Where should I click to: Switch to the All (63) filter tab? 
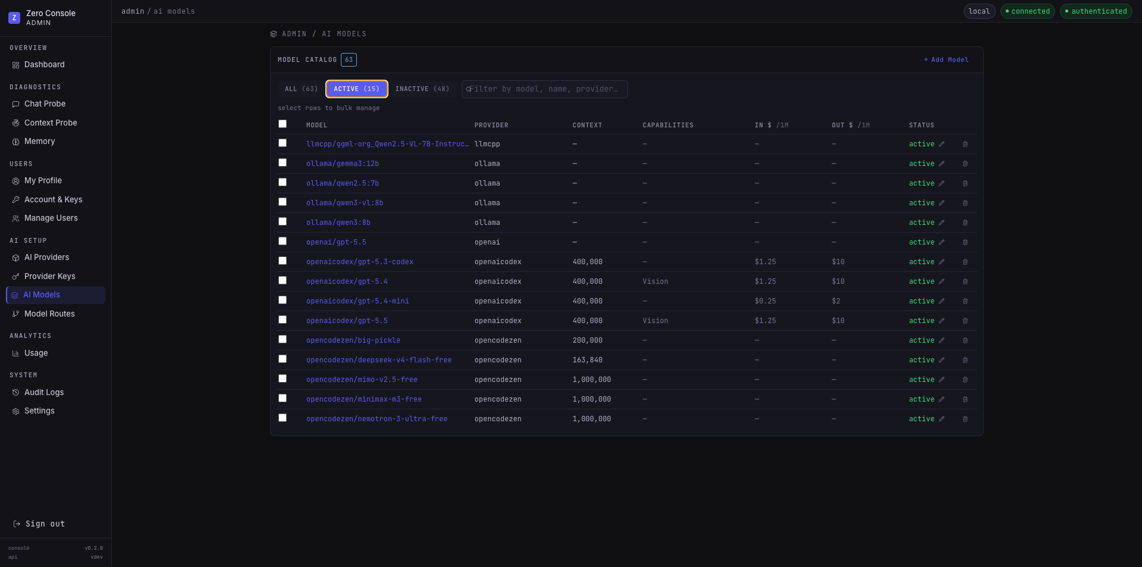tap(301, 89)
